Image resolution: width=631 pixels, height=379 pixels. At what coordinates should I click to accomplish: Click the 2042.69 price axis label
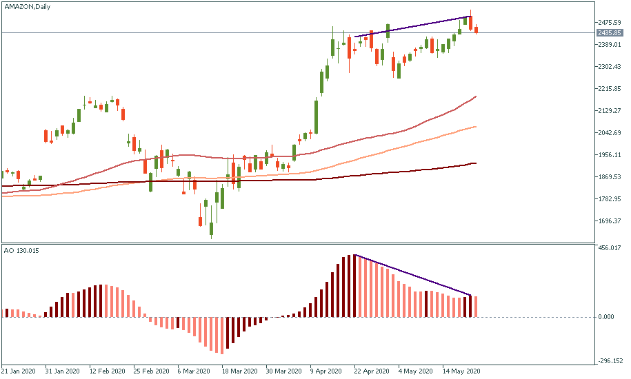tap(610, 133)
